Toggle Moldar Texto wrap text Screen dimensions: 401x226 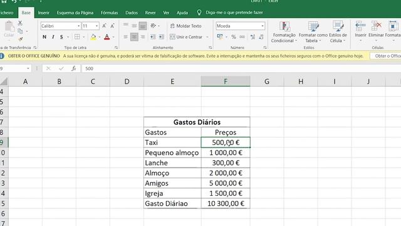pos(185,26)
